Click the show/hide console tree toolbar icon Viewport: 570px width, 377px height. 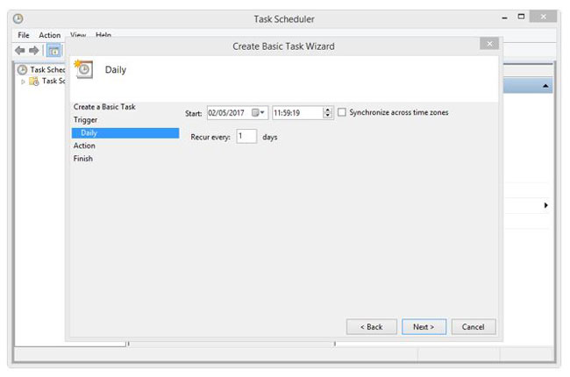pyautogui.click(x=53, y=50)
